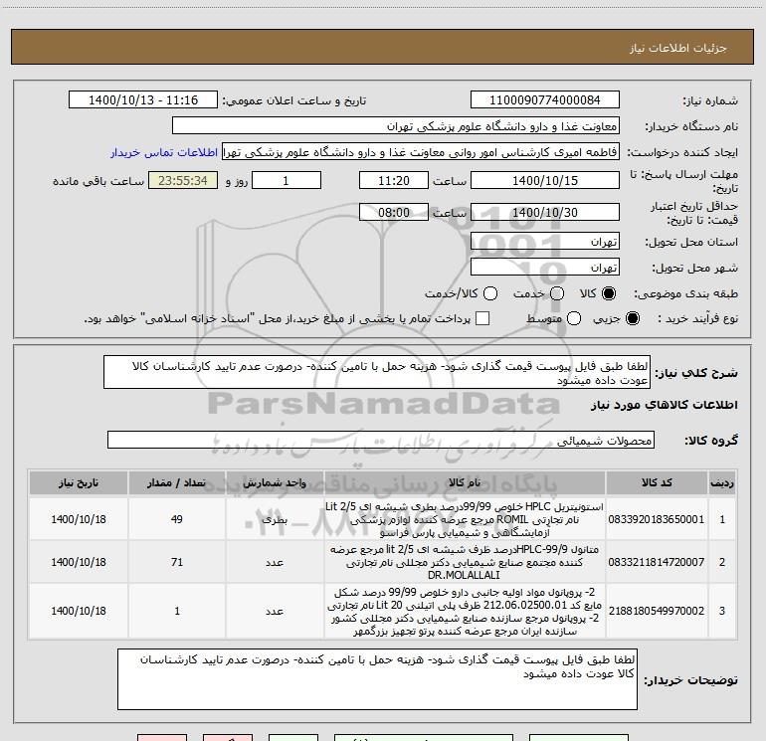This screenshot has height=741, width=766.
Task: Click the تعداد / مقدار column header
Action: pyautogui.click(x=177, y=483)
